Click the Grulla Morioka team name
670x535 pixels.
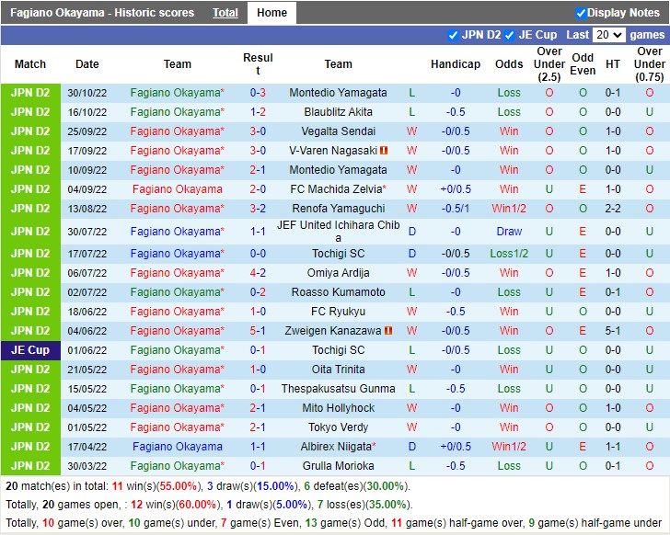(x=338, y=466)
